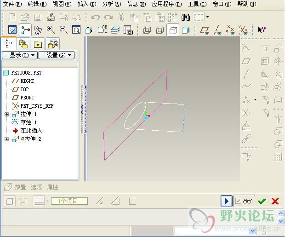Click the Repaint screen icon
The image size is (285, 237).
click(x=12, y=29)
